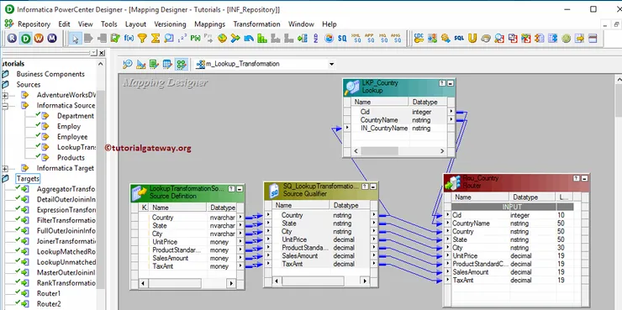Expand the AdventureWorksDW source folder
The image size is (622, 310).
pyautogui.click(x=5, y=95)
